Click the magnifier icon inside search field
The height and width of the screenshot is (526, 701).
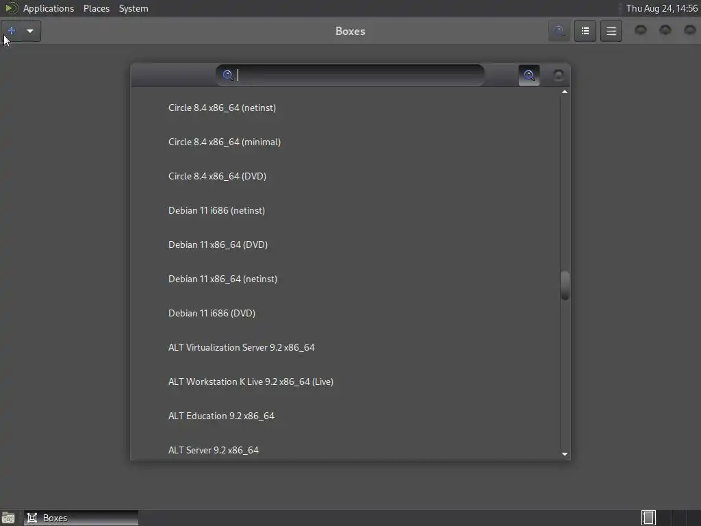pyautogui.click(x=228, y=75)
